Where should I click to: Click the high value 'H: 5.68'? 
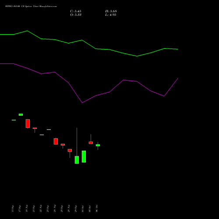click(x=111, y=11)
